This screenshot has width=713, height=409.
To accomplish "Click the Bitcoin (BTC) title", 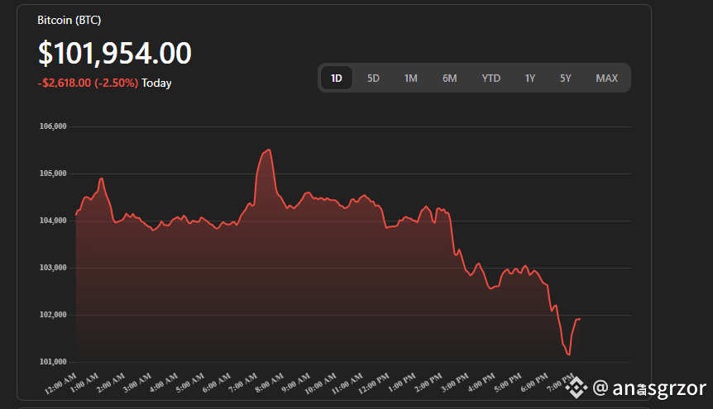I will 69,20.
